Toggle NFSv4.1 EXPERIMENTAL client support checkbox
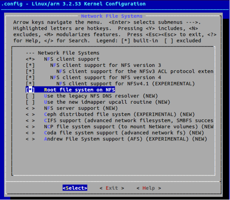Viewport: 230px width, 200px height. click(x=30, y=84)
